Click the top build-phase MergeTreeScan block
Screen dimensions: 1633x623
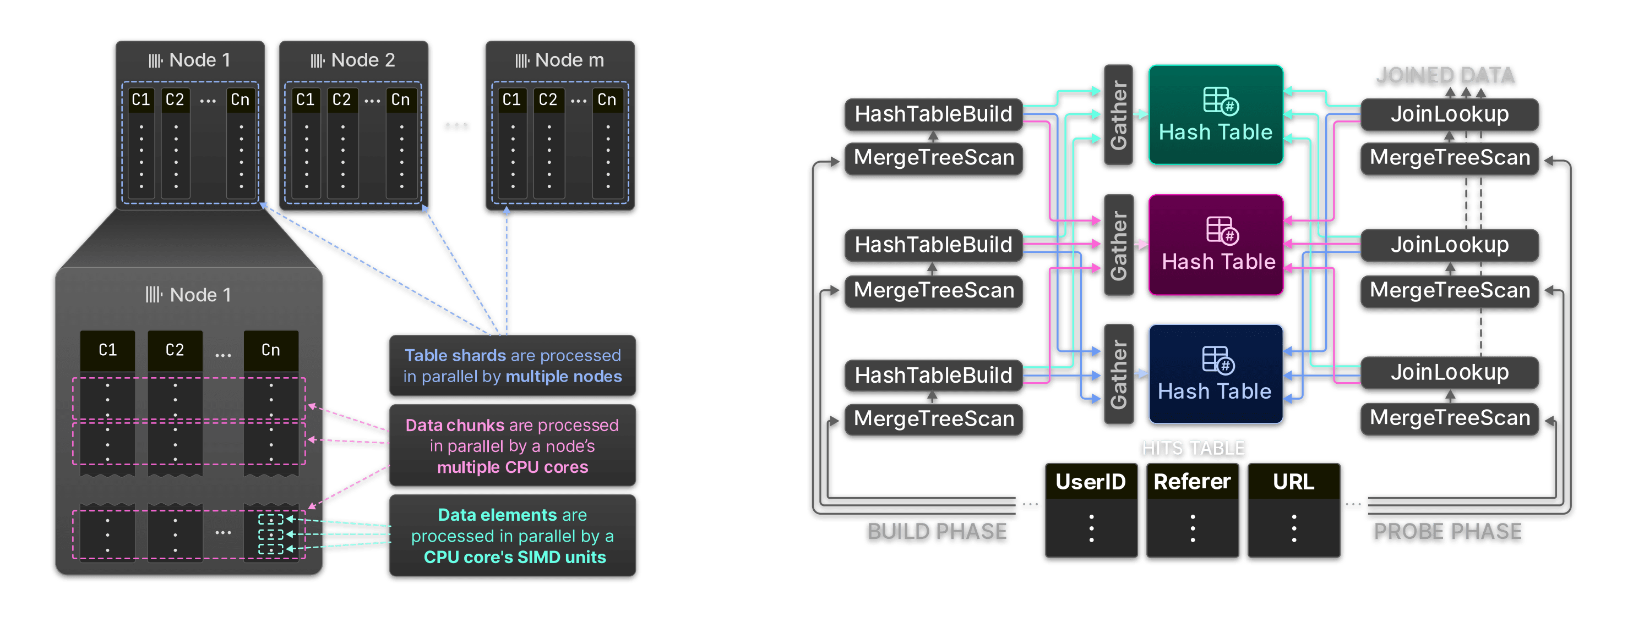[x=933, y=158]
